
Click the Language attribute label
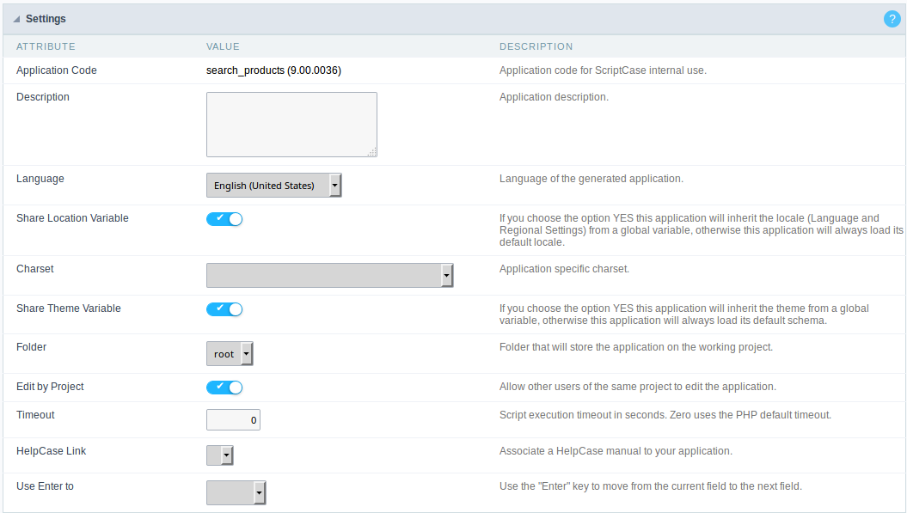pos(40,178)
